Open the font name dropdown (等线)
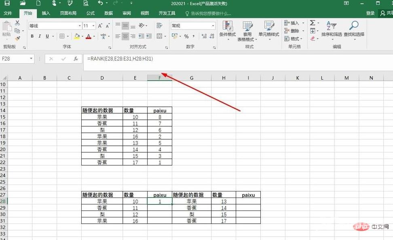Image resolution: width=393 pixels, height=240 pixels. (x=80, y=26)
